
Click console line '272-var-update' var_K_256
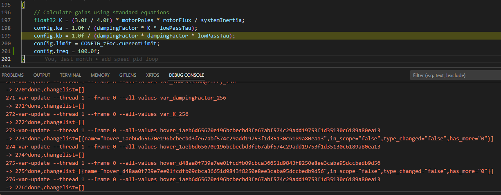point(97,114)
